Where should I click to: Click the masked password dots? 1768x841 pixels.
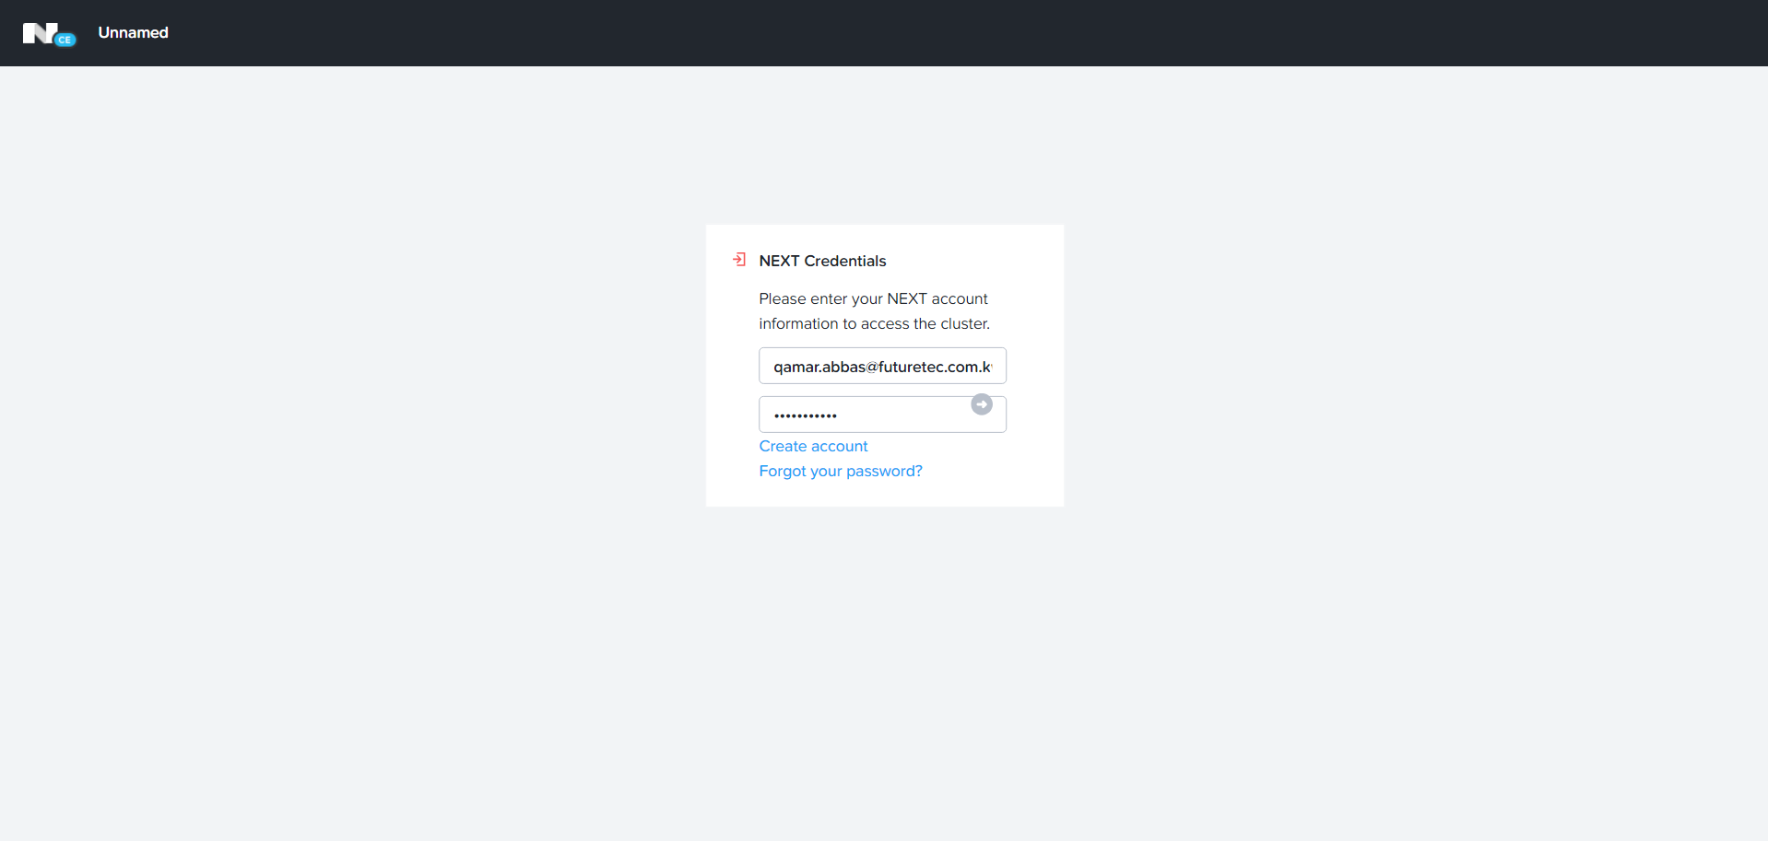click(x=805, y=415)
